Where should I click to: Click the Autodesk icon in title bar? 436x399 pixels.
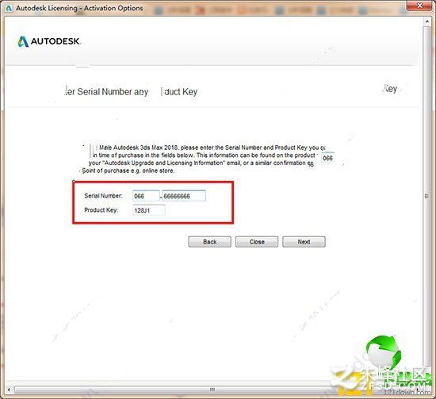point(9,9)
